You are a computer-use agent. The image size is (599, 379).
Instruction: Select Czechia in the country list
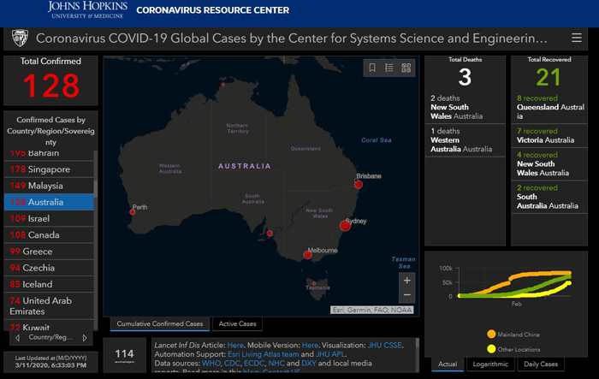coord(49,268)
